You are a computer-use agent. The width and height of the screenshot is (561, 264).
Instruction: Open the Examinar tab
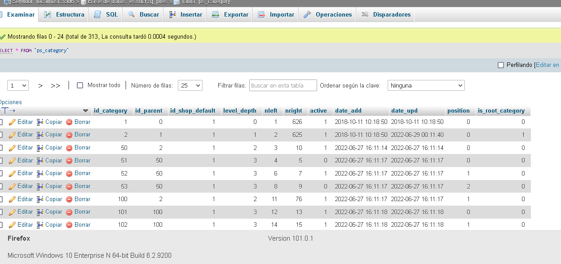click(x=18, y=14)
